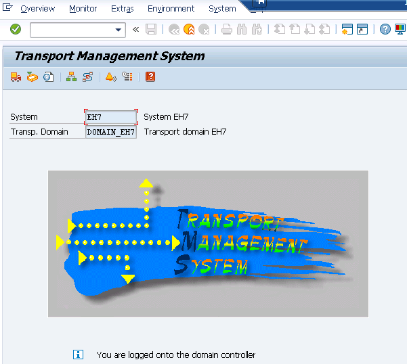This screenshot has height=364, width=407.
Task: Click the System input field EH7
Action: coord(111,117)
